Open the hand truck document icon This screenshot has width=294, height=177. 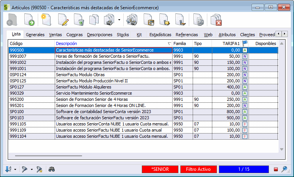pyautogui.click(x=180, y=20)
